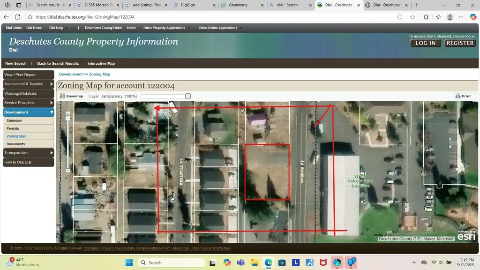Click the Back to Search Results link
Image resolution: width=480 pixels, height=270 pixels.
coord(58,63)
